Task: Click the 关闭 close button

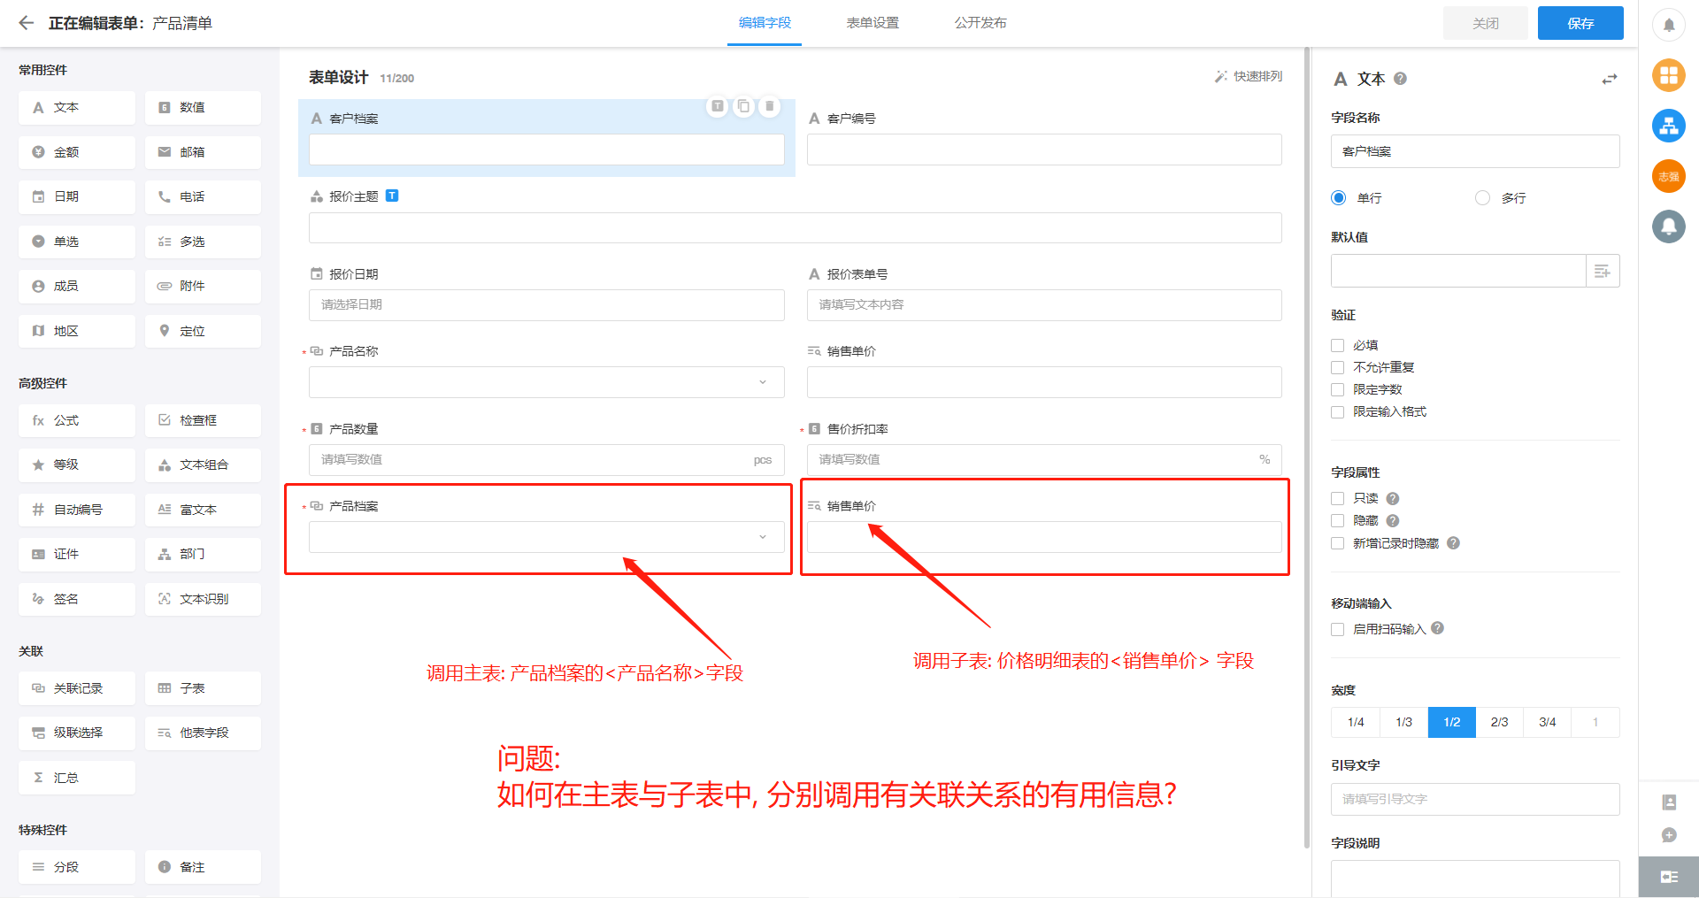Action: [1485, 23]
